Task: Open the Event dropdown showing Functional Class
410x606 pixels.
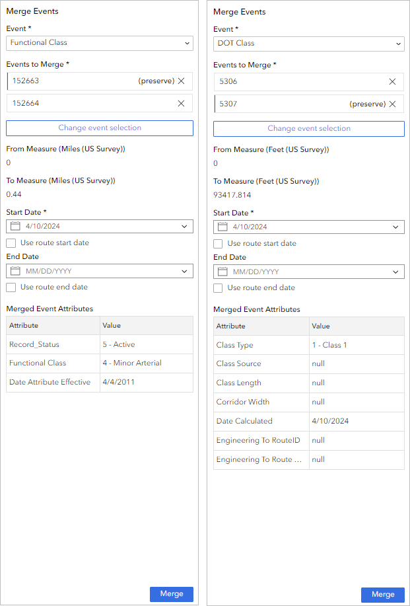Action: click(x=187, y=42)
